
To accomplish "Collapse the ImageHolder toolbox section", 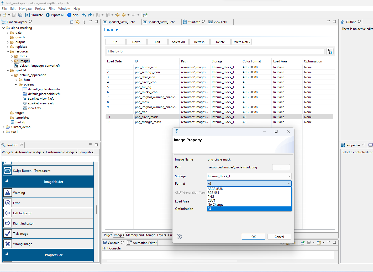I will coord(7,181).
